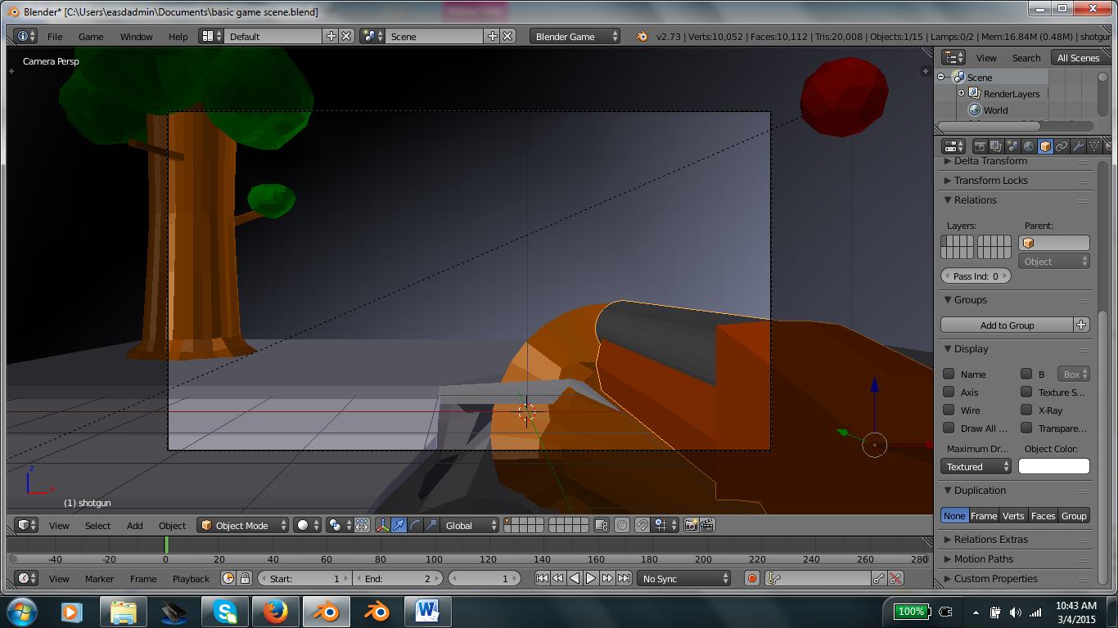Open the Object properties tab cube icon
This screenshot has height=628, width=1118.
point(1045,146)
